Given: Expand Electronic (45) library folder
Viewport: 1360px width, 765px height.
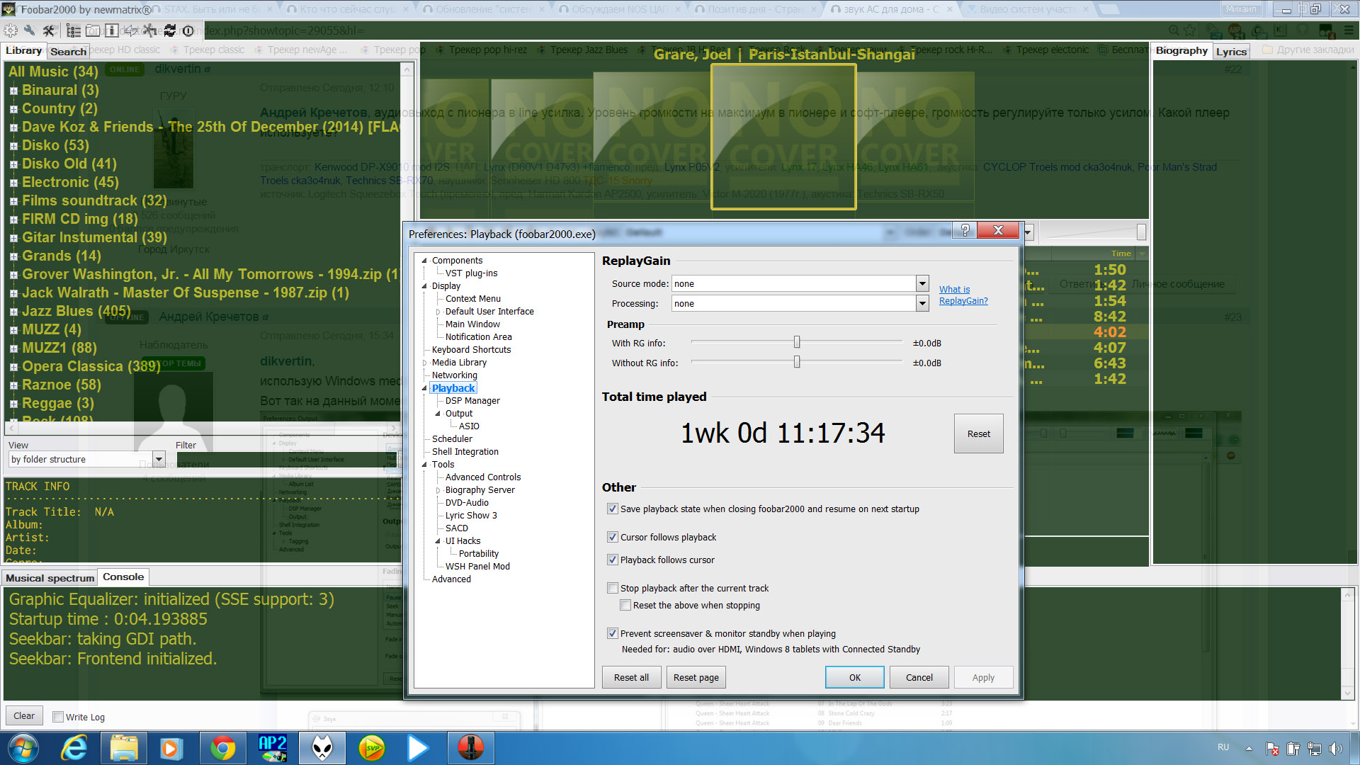Looking at the screenshot, I should click(x=13, y=183).
